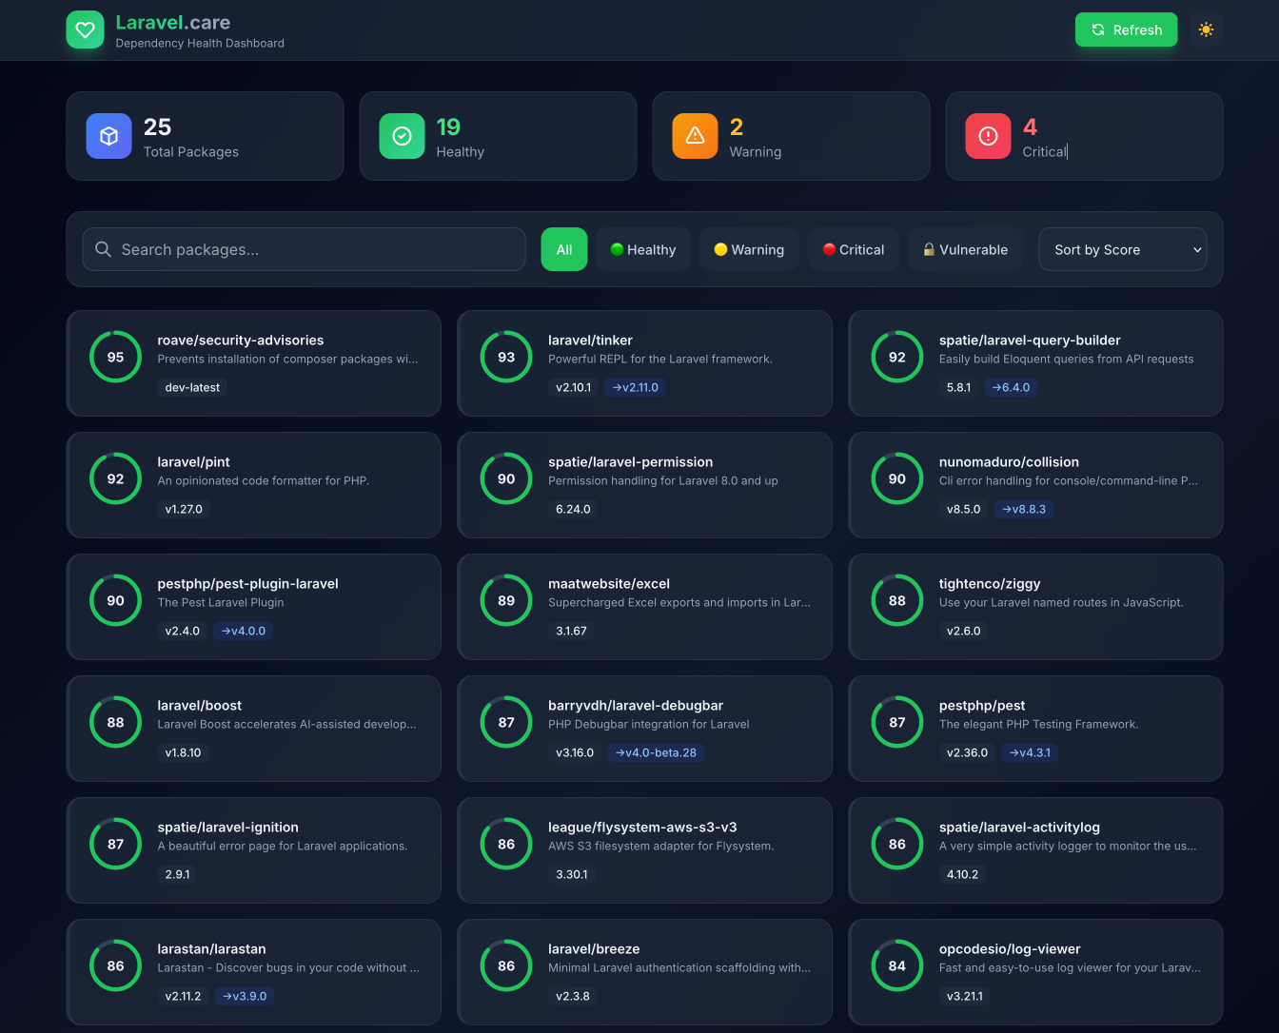Click the v6.4.0 upgrade badge on spatie/laravel-query-builder
Screen dimensions: 1279x1033
(x=1010, y=387)
